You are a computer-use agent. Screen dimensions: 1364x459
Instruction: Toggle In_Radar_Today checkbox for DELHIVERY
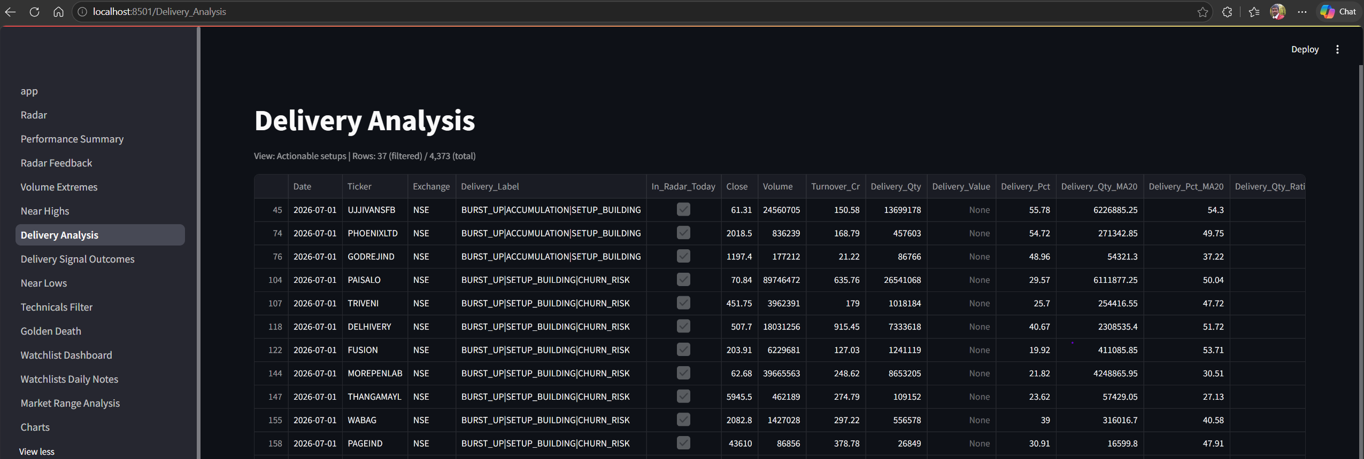coord(683,327)
